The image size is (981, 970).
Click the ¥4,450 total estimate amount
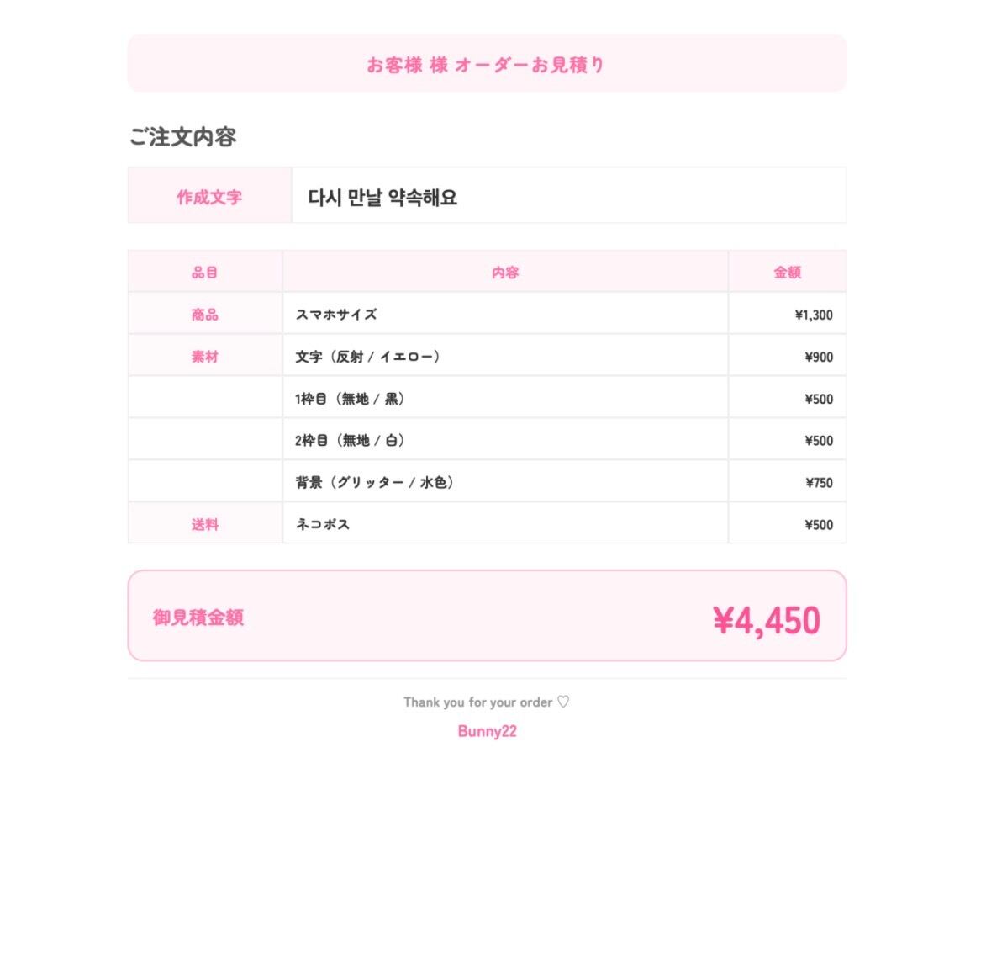click(x=767, y=620)
